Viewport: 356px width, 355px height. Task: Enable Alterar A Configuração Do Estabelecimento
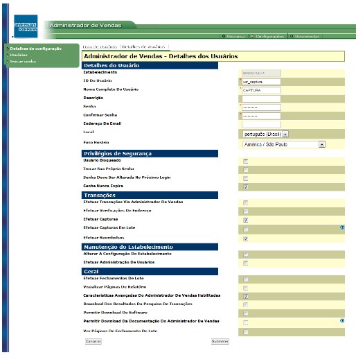(246, 254)
